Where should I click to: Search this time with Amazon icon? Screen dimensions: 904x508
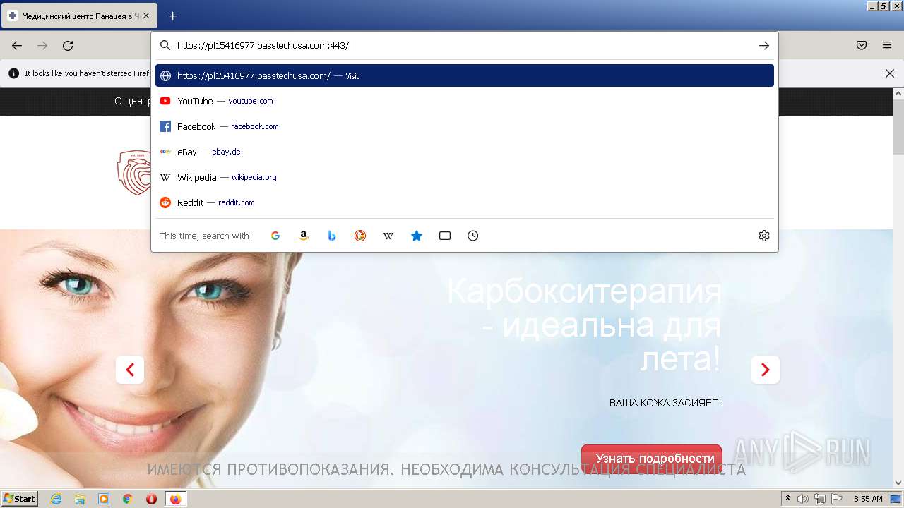click(304, 236)
